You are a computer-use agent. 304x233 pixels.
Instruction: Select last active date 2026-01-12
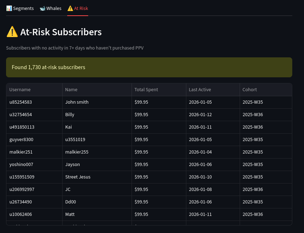point(200,115)
